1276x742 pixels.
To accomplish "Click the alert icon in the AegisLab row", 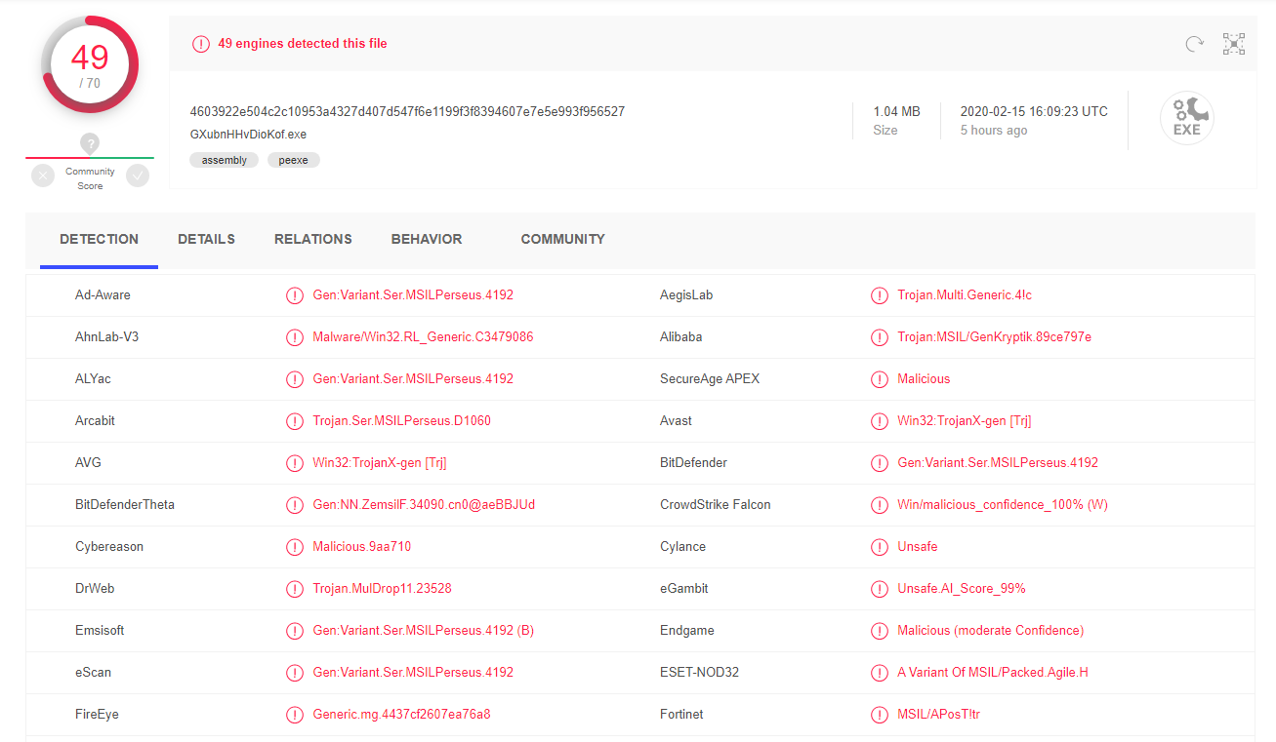I will (880, 295).
